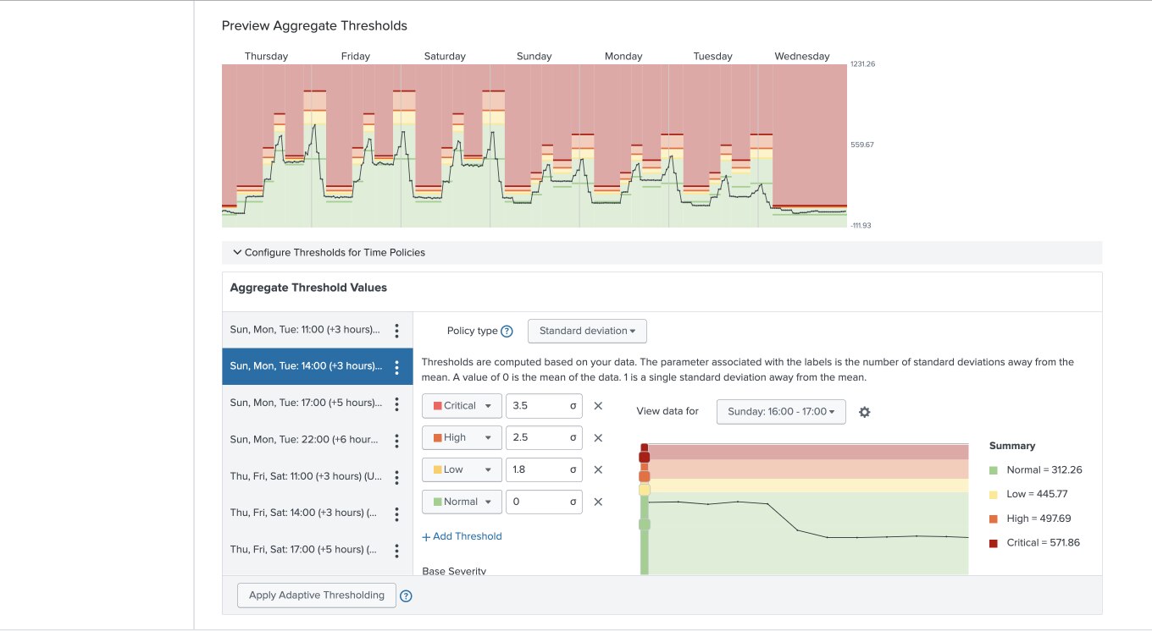
Task: Click the Critical sigma value input field
Action: click(538, 405)
